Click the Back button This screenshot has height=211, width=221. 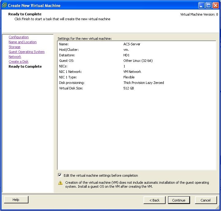(x=154, y=200)
